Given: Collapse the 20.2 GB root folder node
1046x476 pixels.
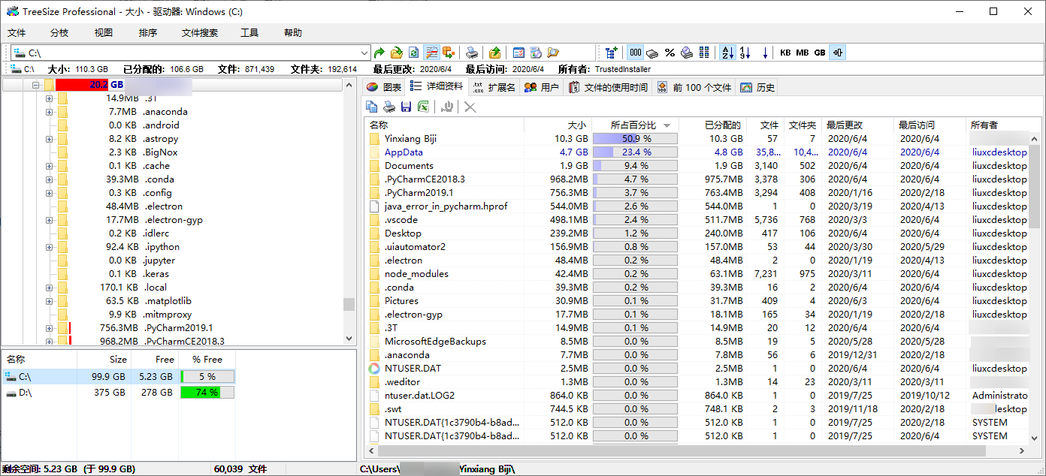Looking at the screenshot, I should point(35,85).
